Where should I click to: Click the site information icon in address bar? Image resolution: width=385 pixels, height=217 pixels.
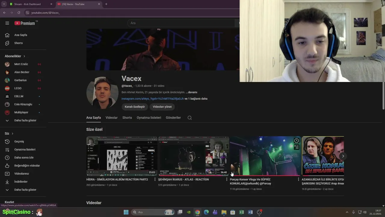(27, 13)
